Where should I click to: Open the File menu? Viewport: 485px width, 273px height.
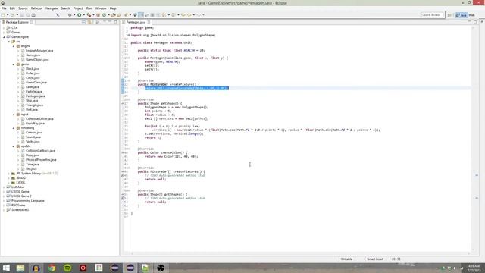[4, 8]
